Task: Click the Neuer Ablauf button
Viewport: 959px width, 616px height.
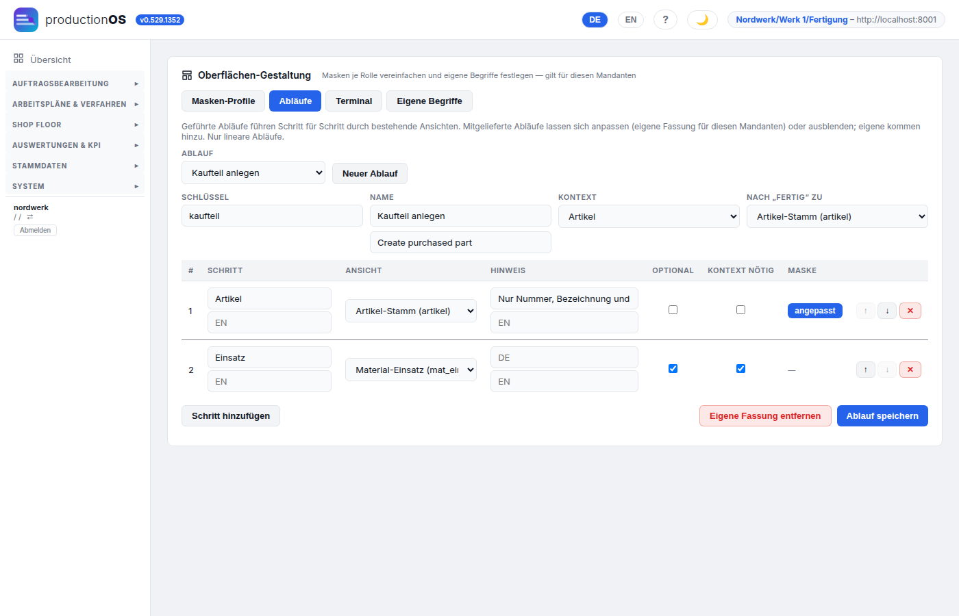Action: click(x=370, y=173)
